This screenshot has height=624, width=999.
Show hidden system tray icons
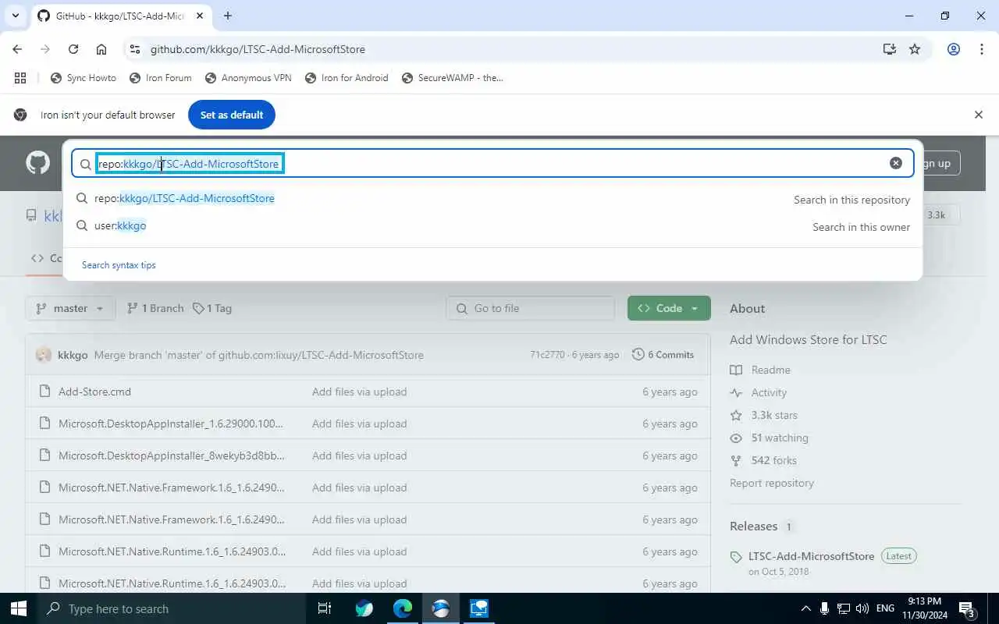pos(806,608)
